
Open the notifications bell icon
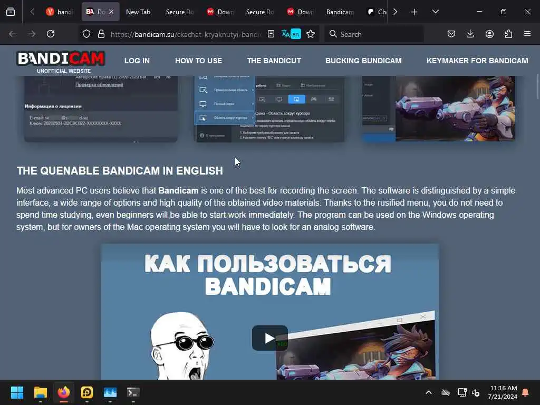click(x=526, y=392)
